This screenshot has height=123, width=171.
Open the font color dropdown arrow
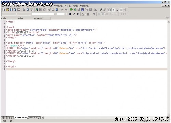(x=85, y=14)
